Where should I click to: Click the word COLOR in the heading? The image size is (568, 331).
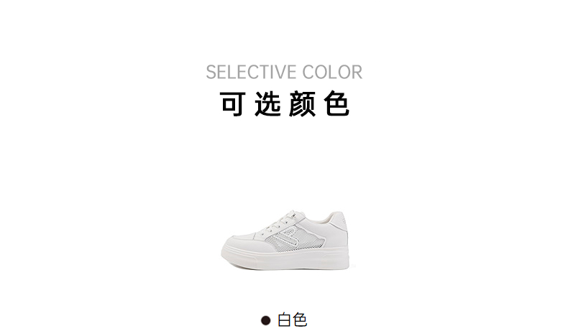coord(332,72)
